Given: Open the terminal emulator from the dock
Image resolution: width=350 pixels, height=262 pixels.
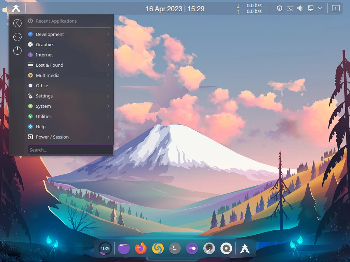Looking at the screenshot, I should click(x=175, y=248).
